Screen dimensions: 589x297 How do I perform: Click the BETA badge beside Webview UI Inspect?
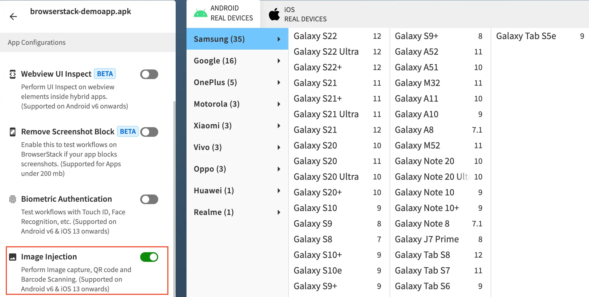[x=105, y=74]
